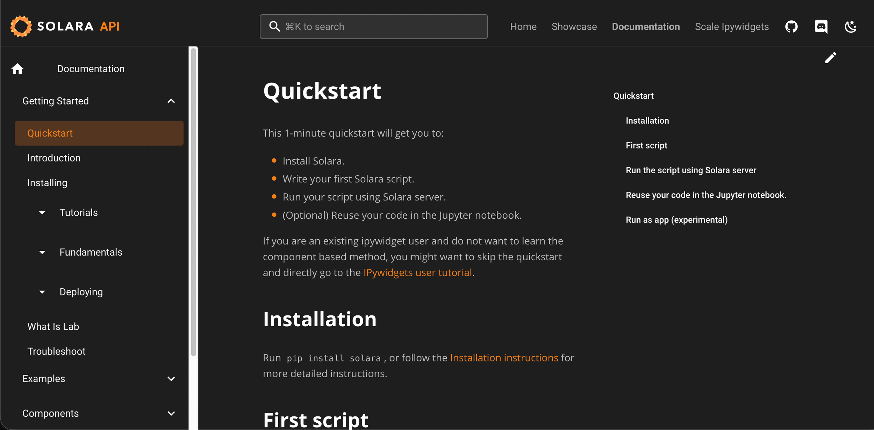Toggle dark/light theme moon icon

pos(851,27)
